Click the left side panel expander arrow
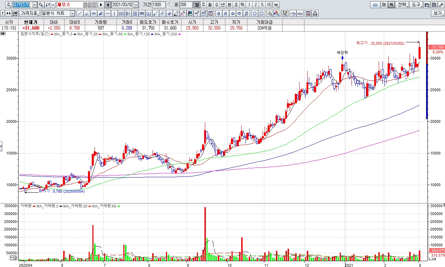The image size is (445, 267). [x=1, y=146]
